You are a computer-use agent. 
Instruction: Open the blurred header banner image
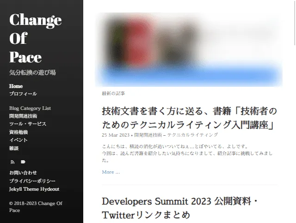click(x=189, y=49)
